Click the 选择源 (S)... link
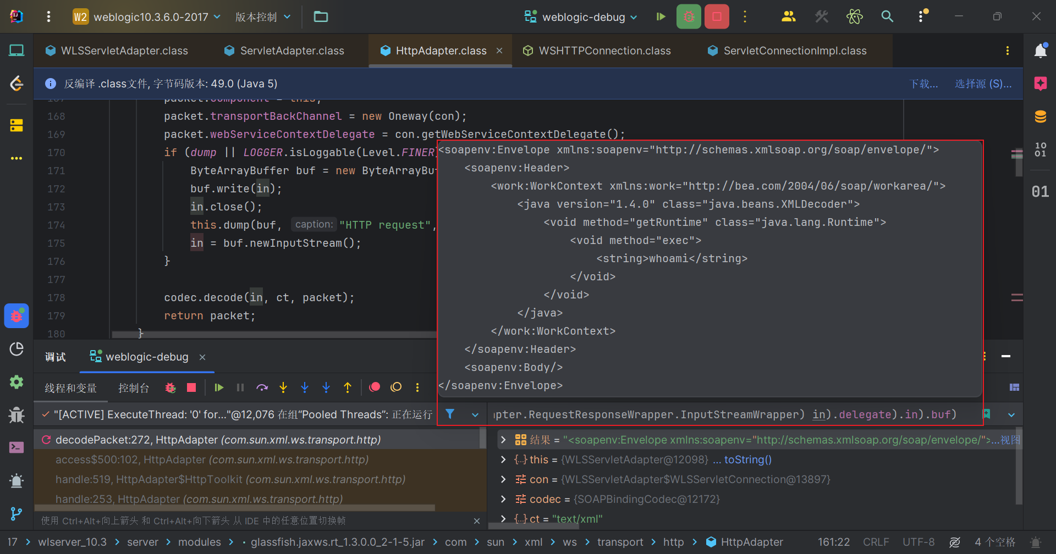Viewport: 1056px width, 554px height. [983, 84]
